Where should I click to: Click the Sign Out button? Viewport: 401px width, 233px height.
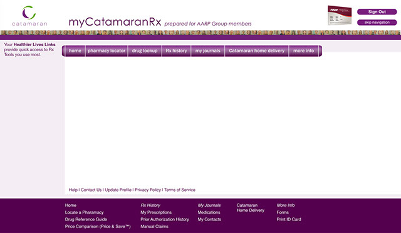377,12
